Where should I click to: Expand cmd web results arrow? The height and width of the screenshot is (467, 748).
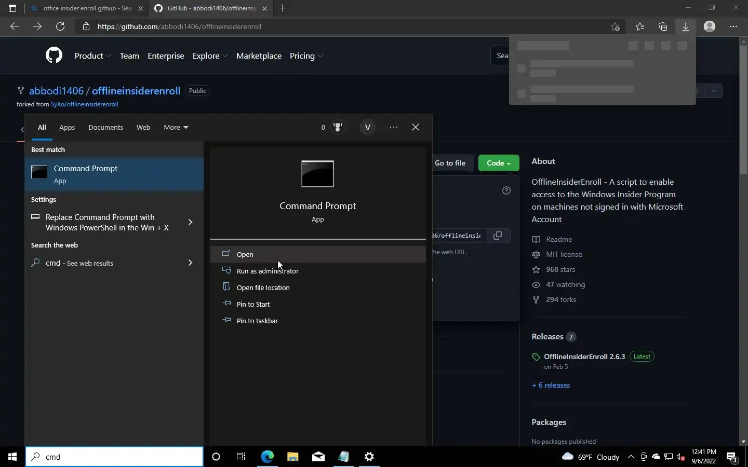point(190,263)
